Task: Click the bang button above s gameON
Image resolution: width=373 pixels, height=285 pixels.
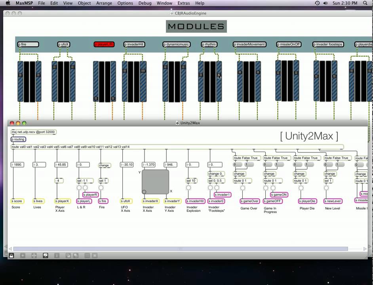Action: tap(273, 188)
